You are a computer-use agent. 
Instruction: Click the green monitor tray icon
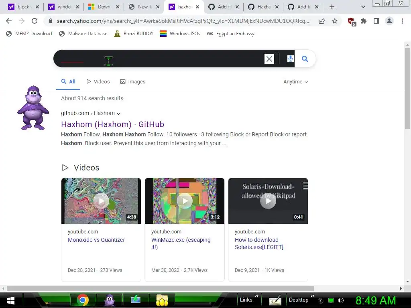[331, 300]
